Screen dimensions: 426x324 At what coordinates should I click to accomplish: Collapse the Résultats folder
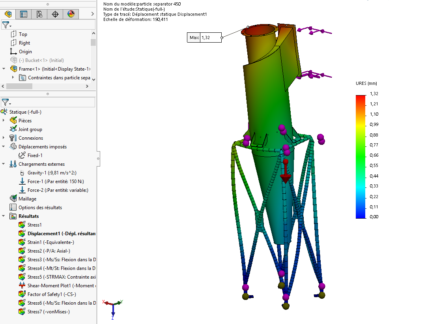(x=4, y=216)
